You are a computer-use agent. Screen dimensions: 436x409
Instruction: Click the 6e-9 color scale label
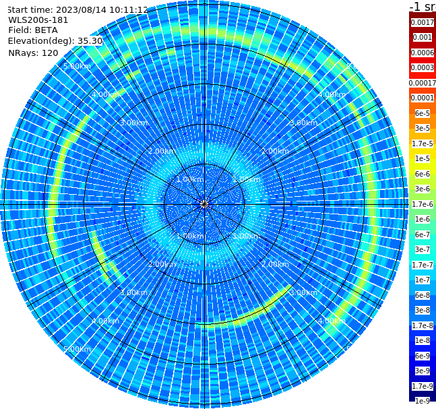(x=423, y=356)
